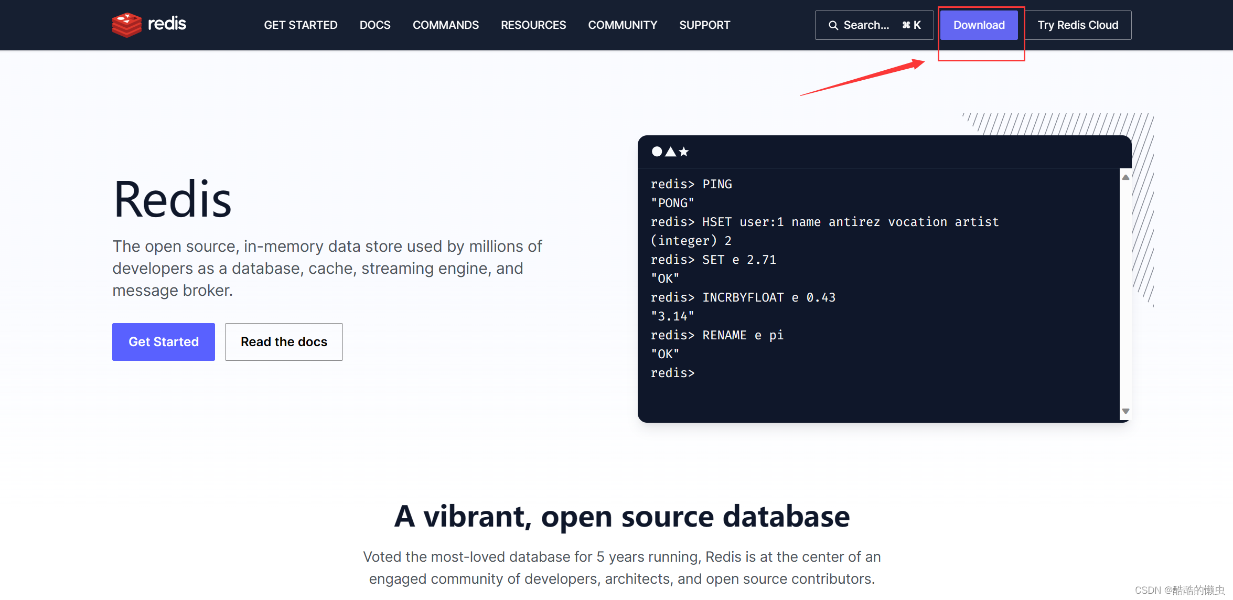1233x600 pixels.
Task: Click the triangle icon in terminal header
Action: point(670,152)
